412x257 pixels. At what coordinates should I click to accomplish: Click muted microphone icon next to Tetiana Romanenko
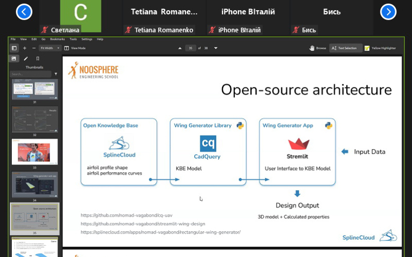(x=128, y=30)
